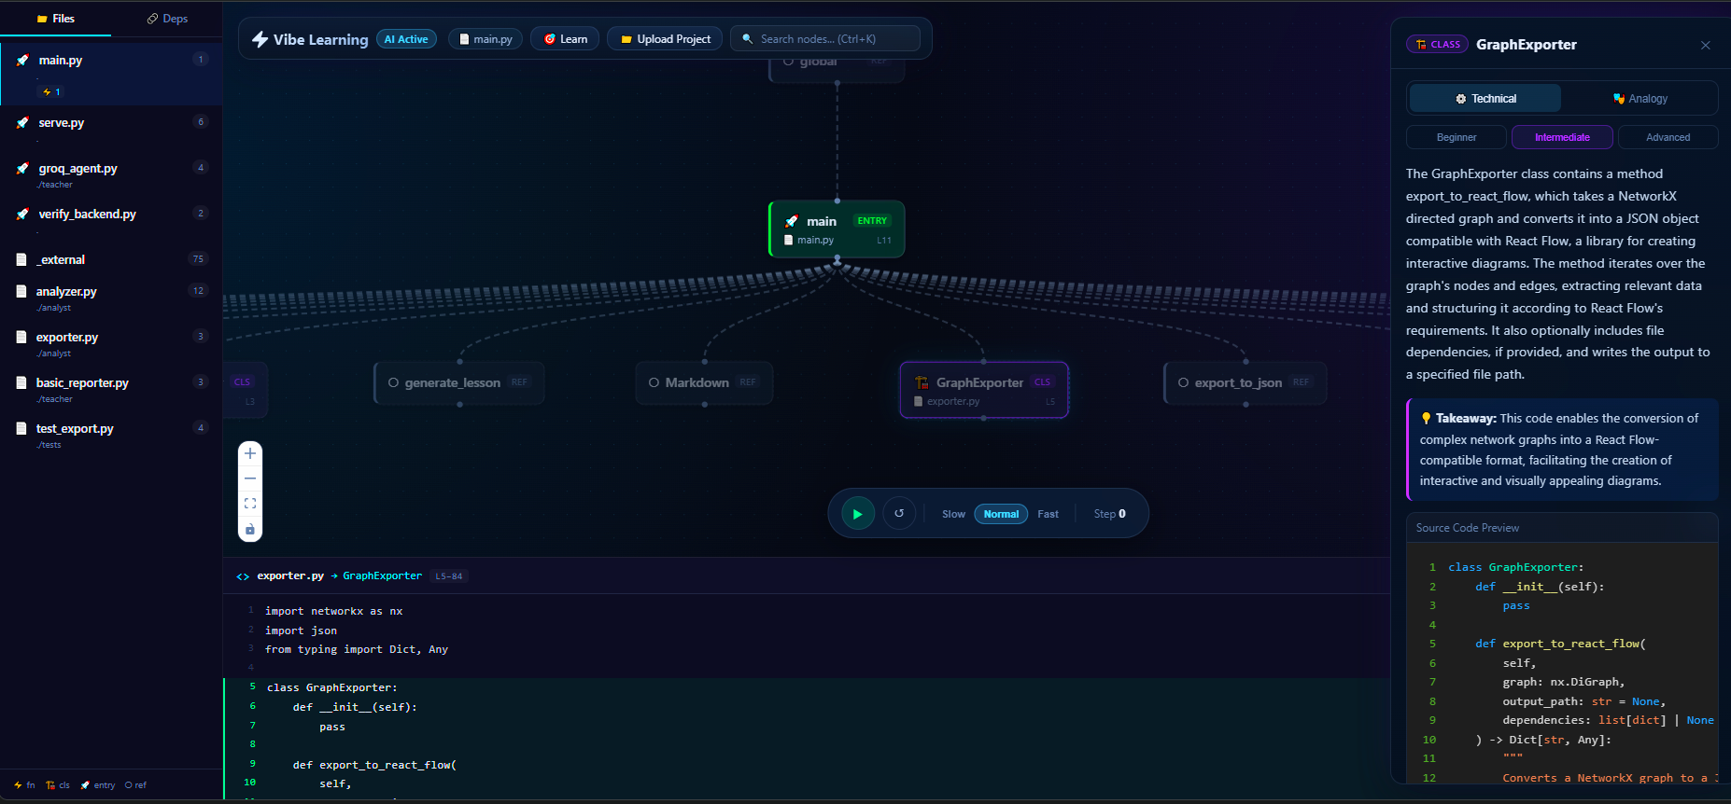
Task: Open the Learn mode button
Action: coord(565,39)
